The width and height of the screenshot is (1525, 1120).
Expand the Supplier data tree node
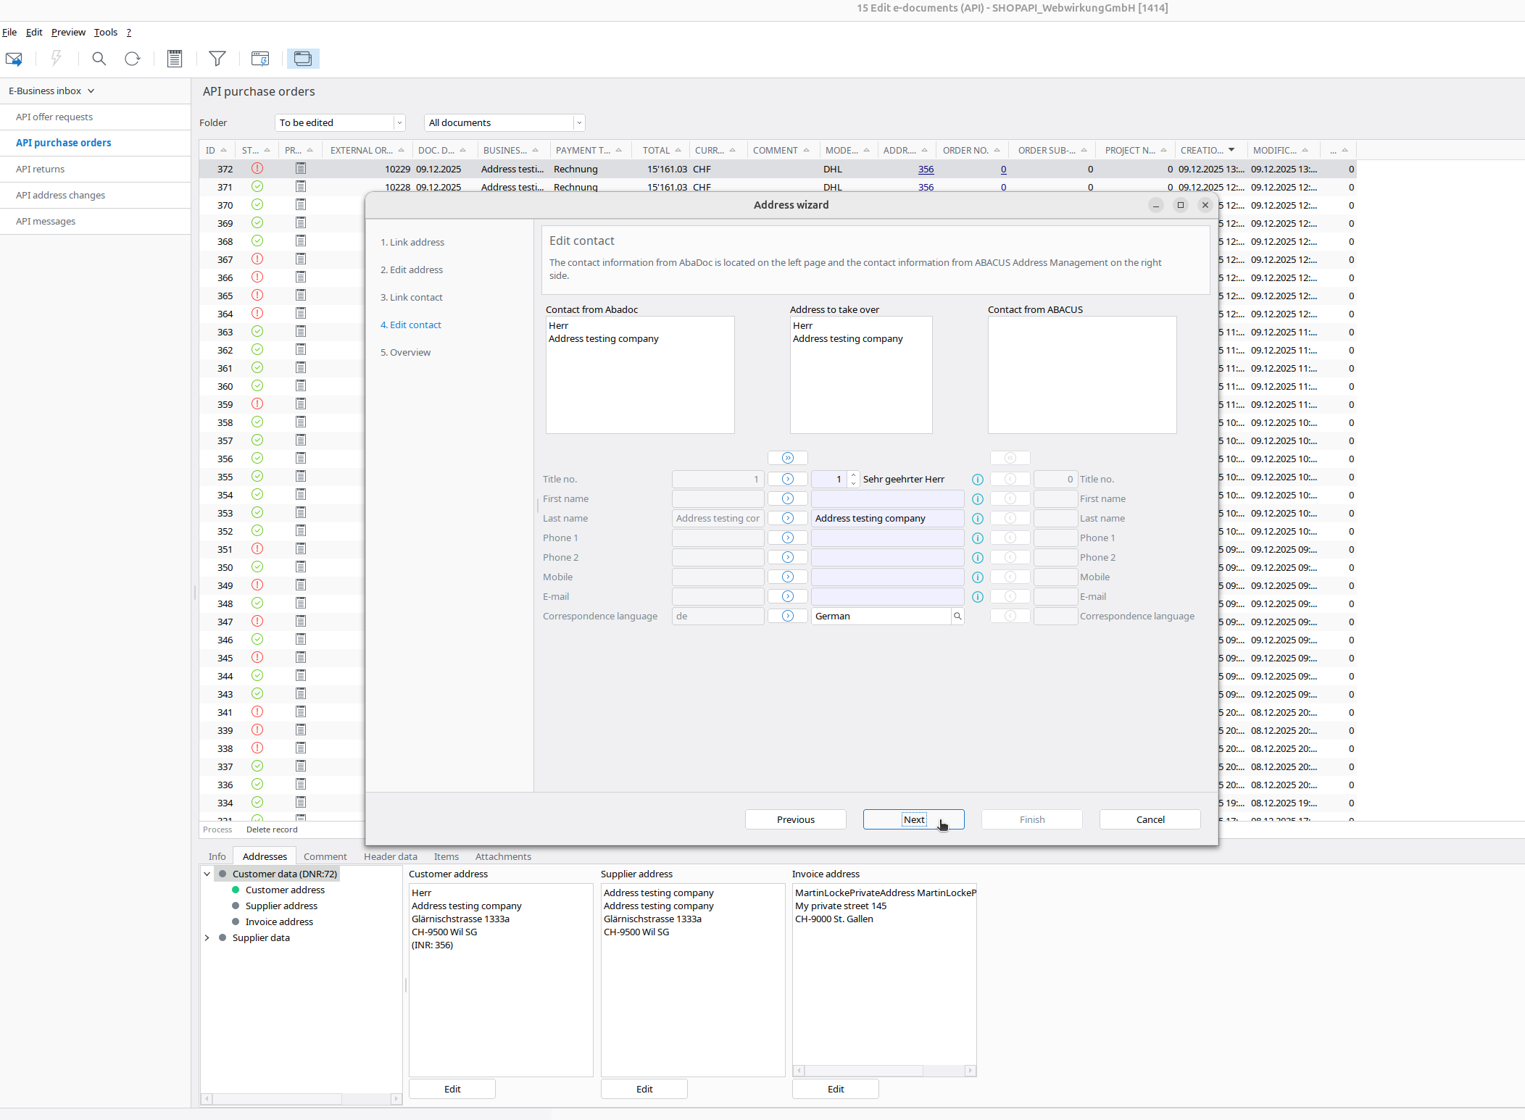point(207,938)
